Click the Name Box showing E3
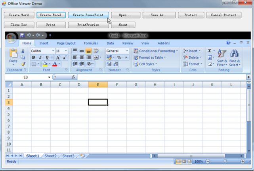The width and height of the screenshot is (254, 171). coord(28,77)
